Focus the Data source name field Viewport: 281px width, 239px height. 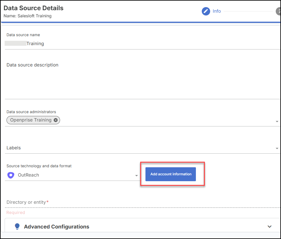(143, 44)
